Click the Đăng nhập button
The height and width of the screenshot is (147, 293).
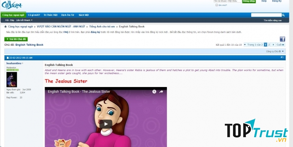(x=249, y=1)
